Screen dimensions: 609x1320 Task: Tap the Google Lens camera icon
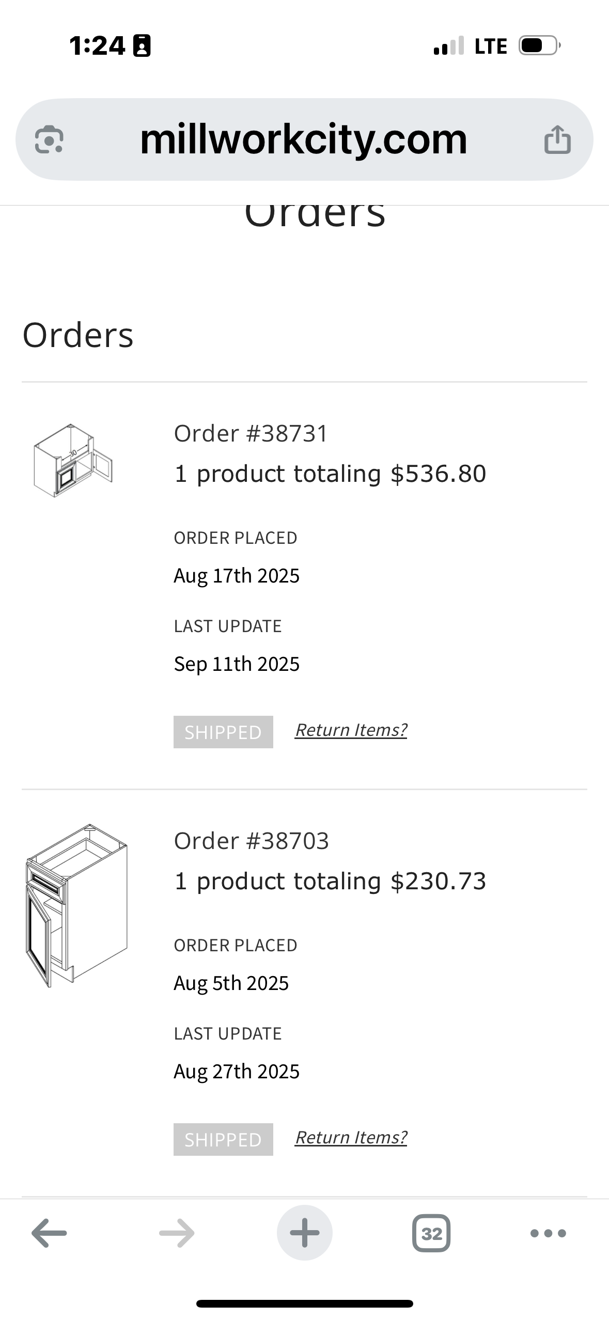(x=49, y=139)
